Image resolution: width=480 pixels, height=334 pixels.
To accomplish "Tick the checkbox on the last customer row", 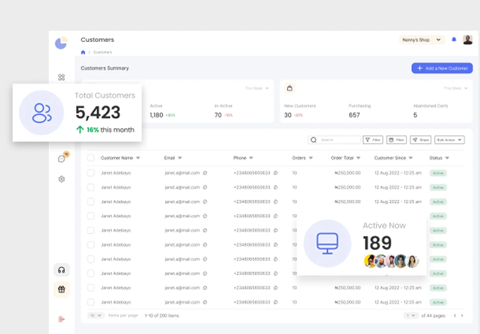I will (91, 302).
